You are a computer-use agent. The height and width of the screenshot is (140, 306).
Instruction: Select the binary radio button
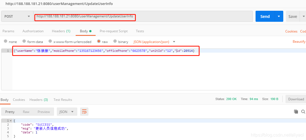115,41
